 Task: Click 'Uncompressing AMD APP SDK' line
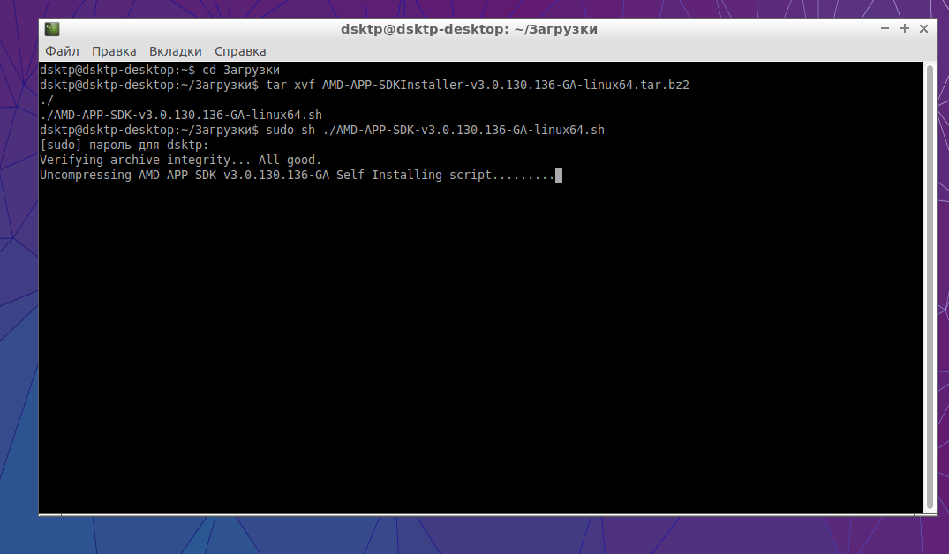(x=298, y=176)
